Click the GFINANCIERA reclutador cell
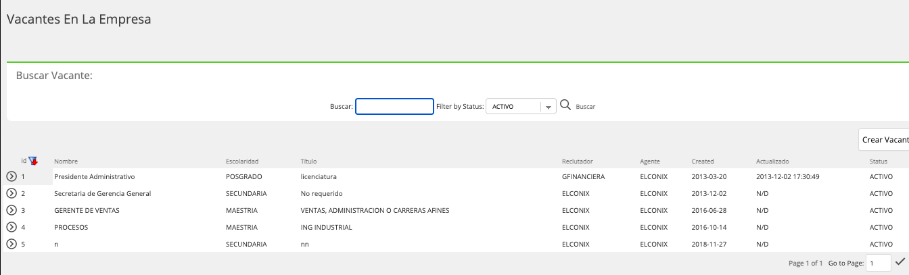This screenshot has height=275, width=909. click(x=583, y=176)
